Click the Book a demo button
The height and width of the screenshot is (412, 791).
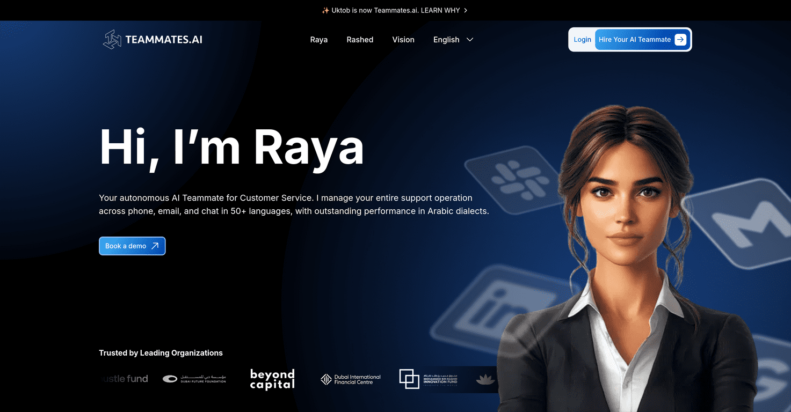coord(132,246)
